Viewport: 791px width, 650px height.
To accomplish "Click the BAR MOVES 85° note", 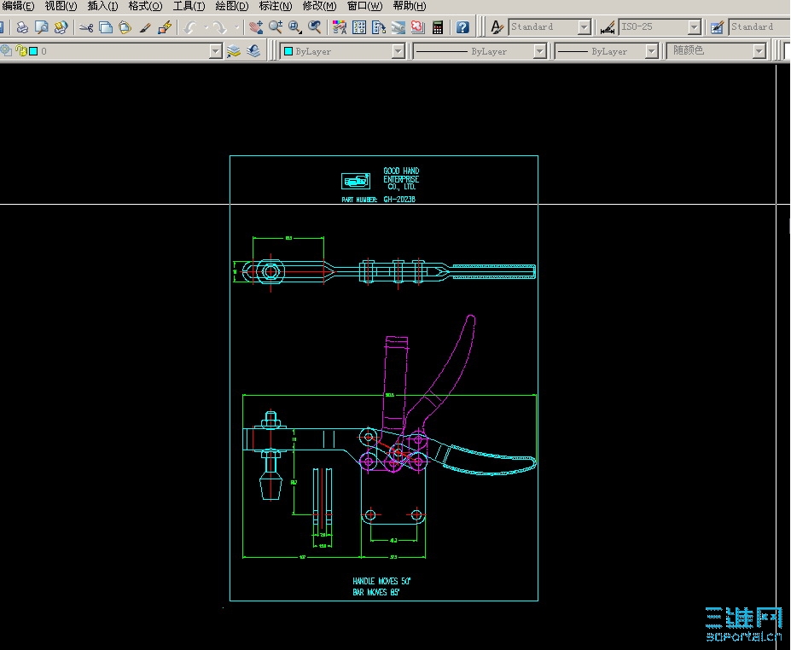I will 376,592.
